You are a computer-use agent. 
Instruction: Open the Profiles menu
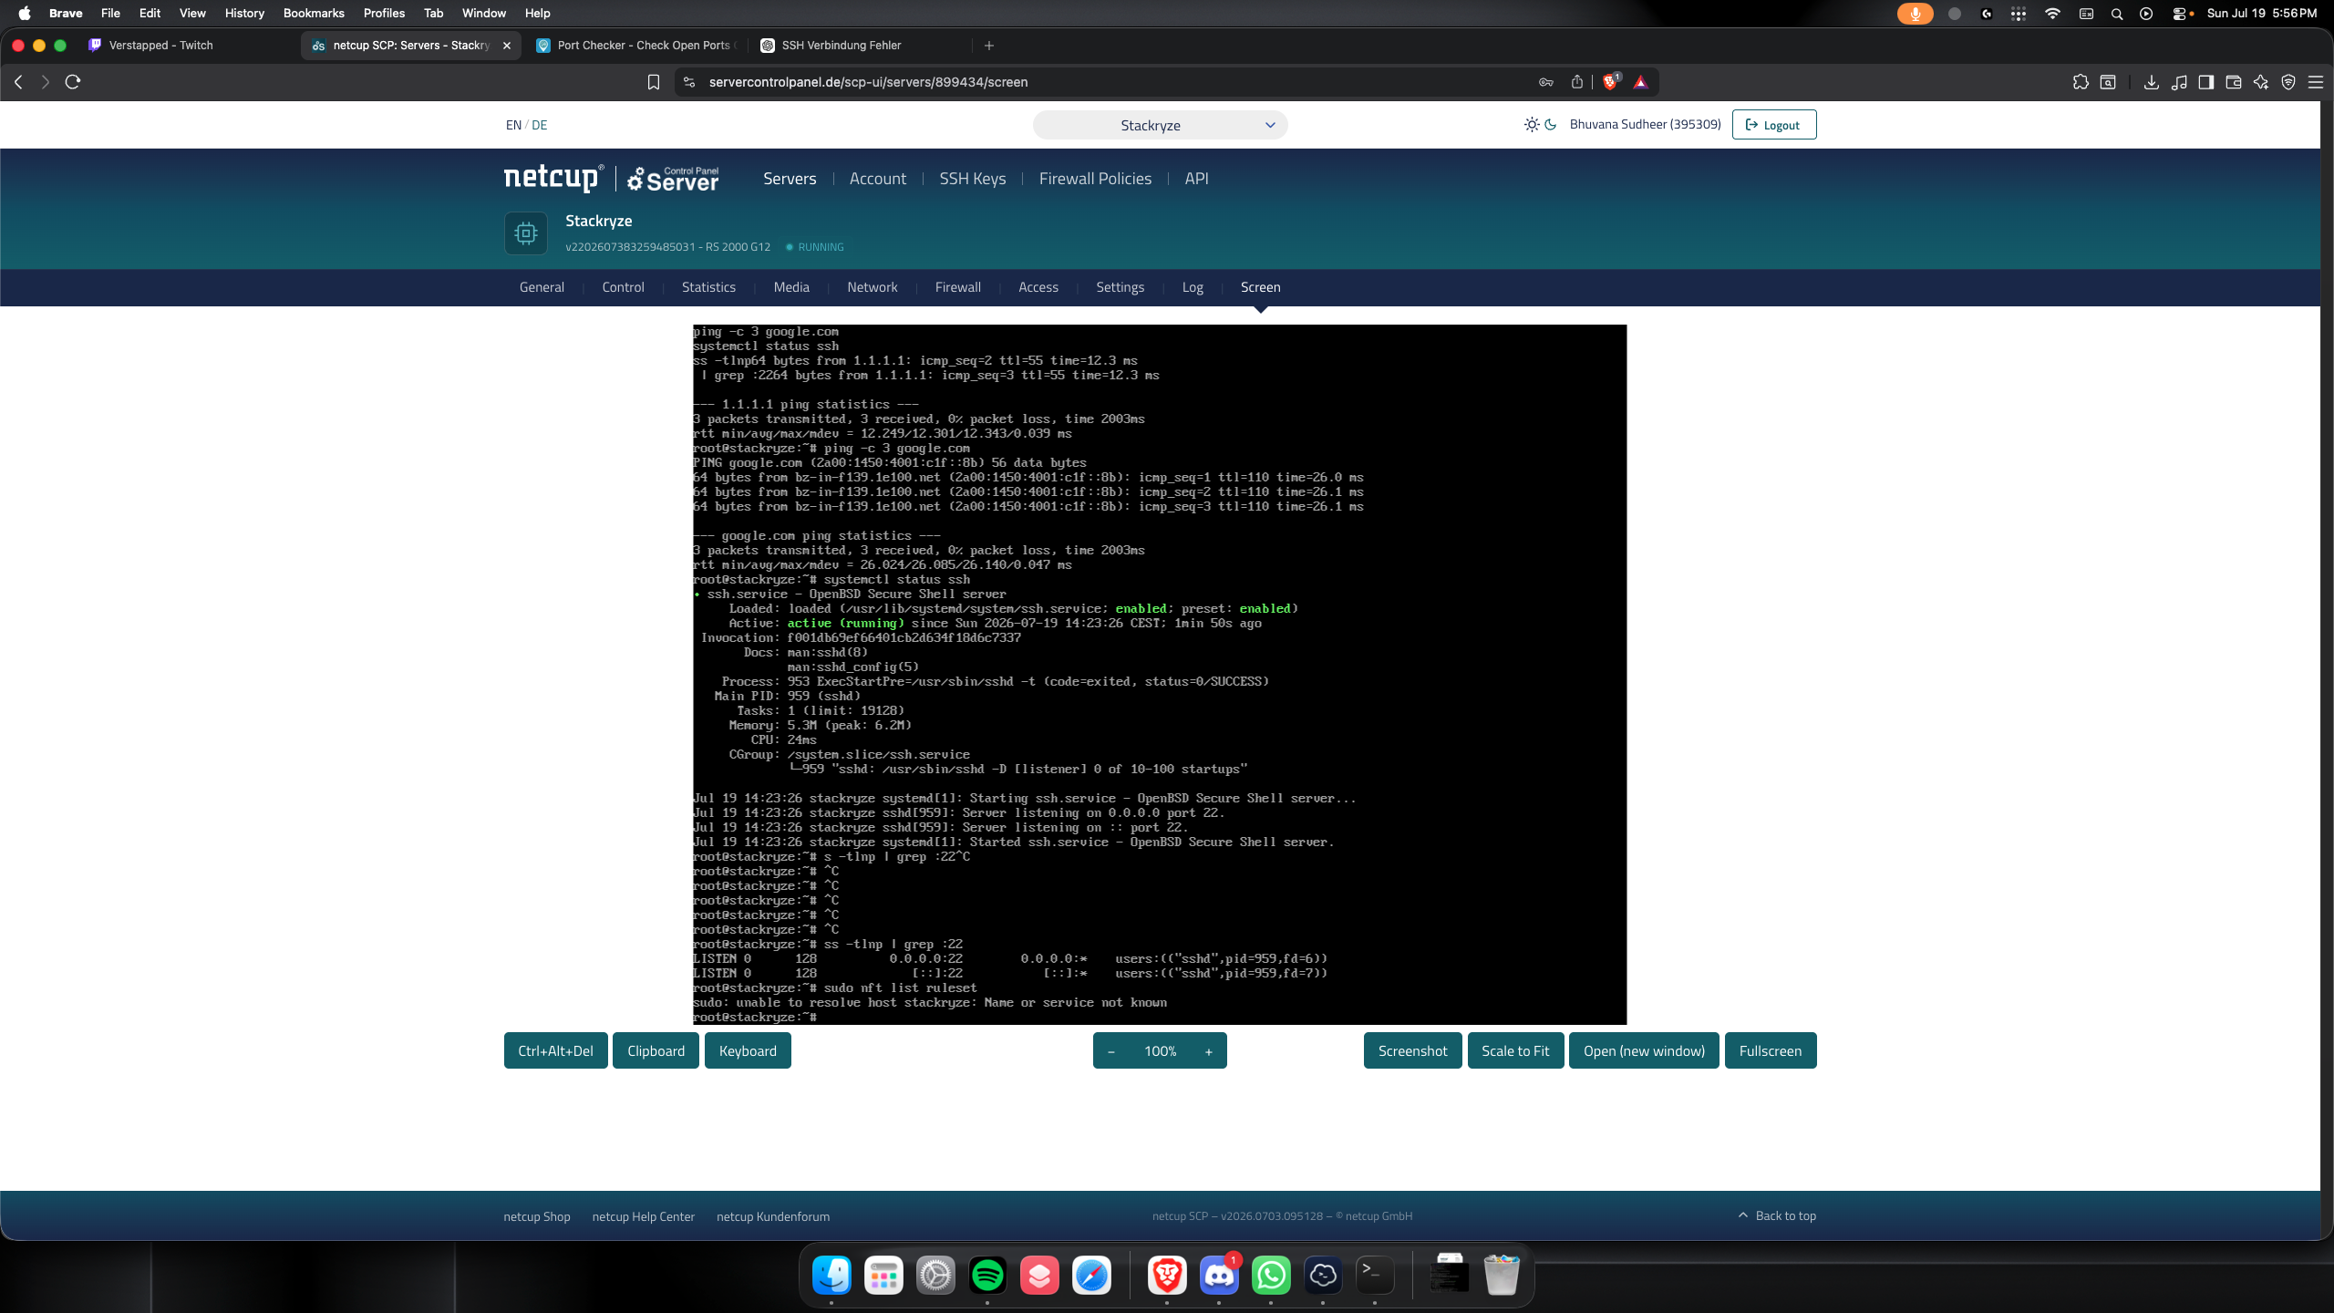tap(384, 14)
